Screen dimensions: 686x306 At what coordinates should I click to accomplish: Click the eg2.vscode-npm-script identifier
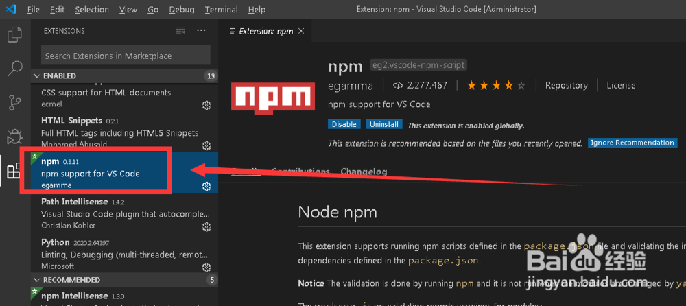[x=418, y=65]
